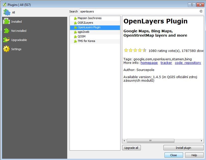Click the title bar question mark help button
The image size is (206, 160).
(x=192, y=5)
